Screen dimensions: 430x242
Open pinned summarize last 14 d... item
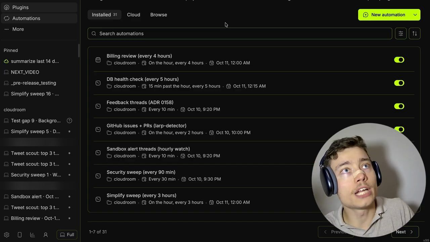(x=39, y=61)
